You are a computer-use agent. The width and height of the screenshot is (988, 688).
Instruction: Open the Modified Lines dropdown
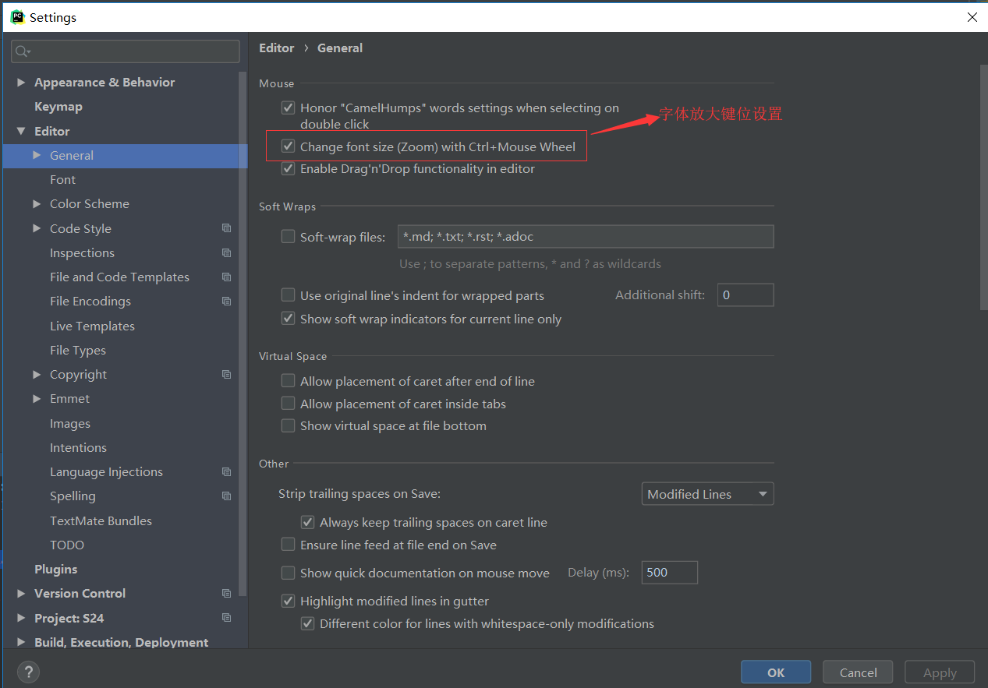pos(707,494)
